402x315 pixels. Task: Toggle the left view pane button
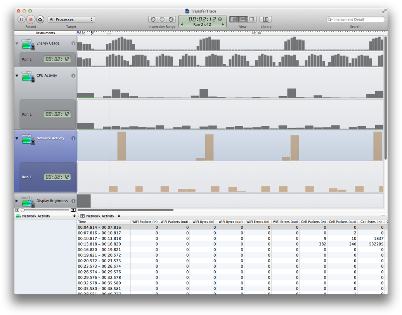[234, 19]
